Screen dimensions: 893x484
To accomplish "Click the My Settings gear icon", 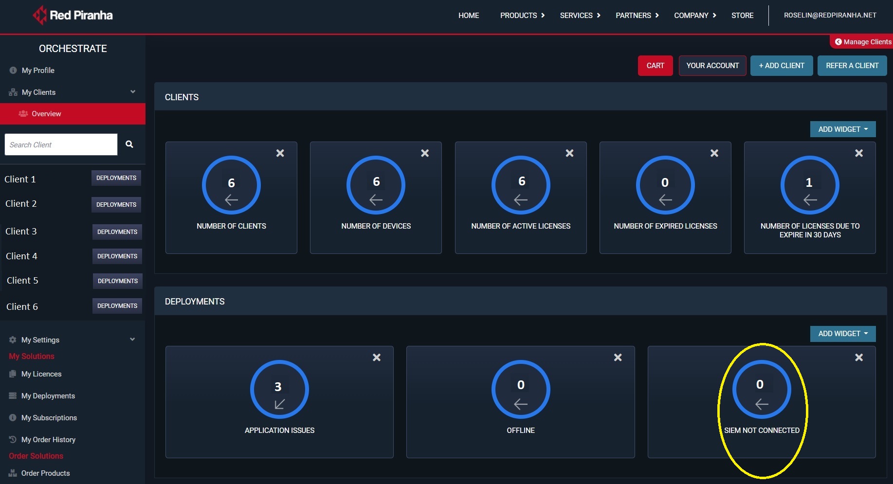I will click(x=13, y=340).
